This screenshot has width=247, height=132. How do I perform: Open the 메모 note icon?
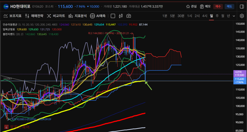tap(202, 6)
